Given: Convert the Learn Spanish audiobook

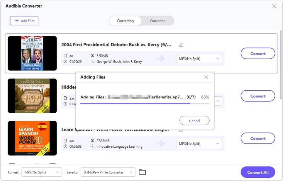Looking at the screenshot, I should click(258, 138).
